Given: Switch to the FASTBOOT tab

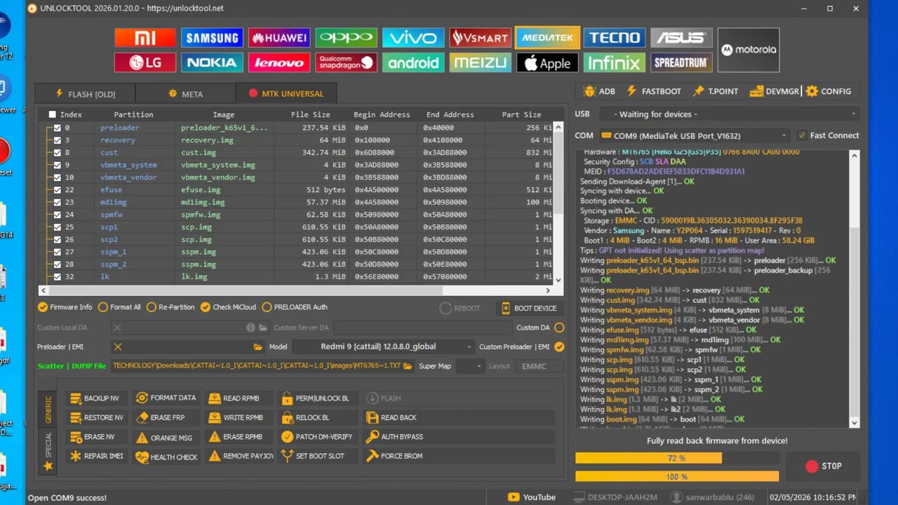Looking at the screenshot, I should click(654, 91).
